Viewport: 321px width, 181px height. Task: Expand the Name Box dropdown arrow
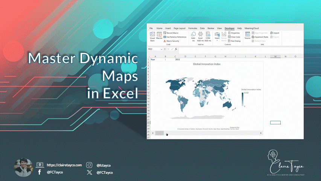tap(161, 49)
